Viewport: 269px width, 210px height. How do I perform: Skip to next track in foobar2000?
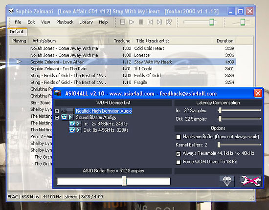[x=159, y=22]
